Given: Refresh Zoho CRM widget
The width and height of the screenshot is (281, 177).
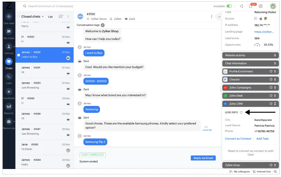Looking at the screenshot, I should click(271, 104).
